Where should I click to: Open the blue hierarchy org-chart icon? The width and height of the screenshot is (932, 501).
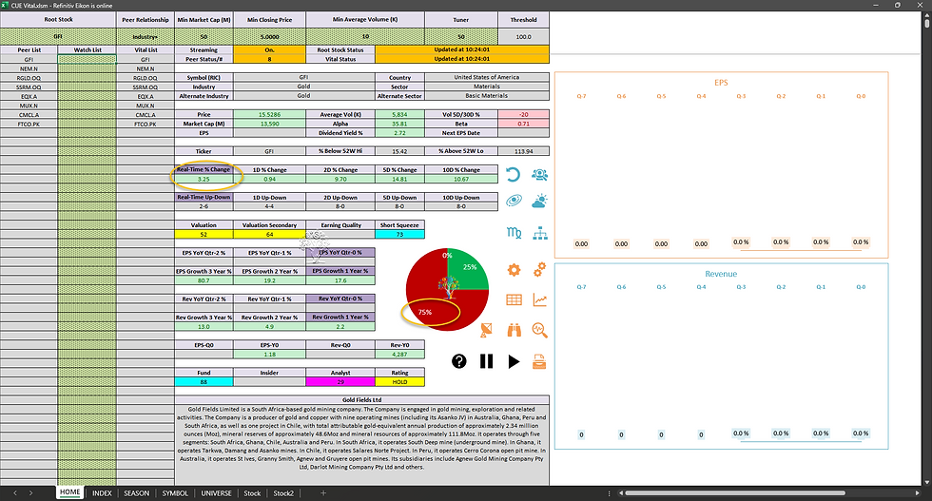tap(540, 233)
